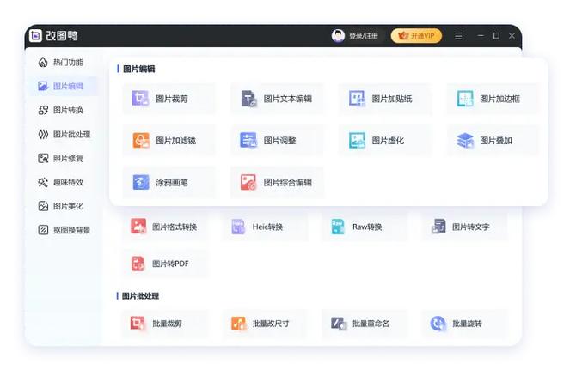Open the Raw转换 tool

click(365, 227)
